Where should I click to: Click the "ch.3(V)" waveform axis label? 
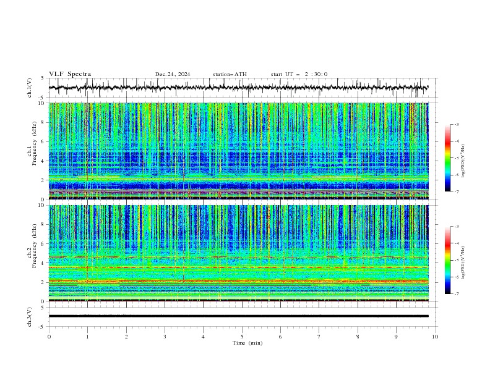coord(30,317)
